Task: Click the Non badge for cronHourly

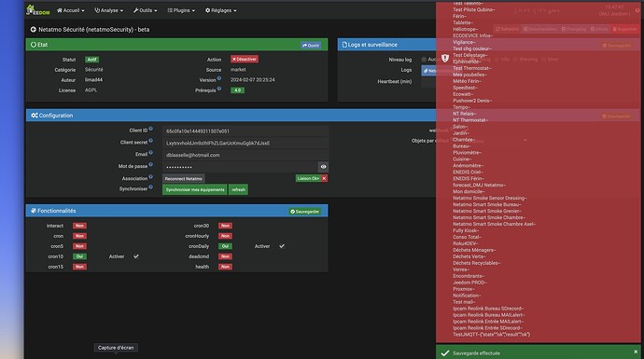Action: [x=225, y=236]
